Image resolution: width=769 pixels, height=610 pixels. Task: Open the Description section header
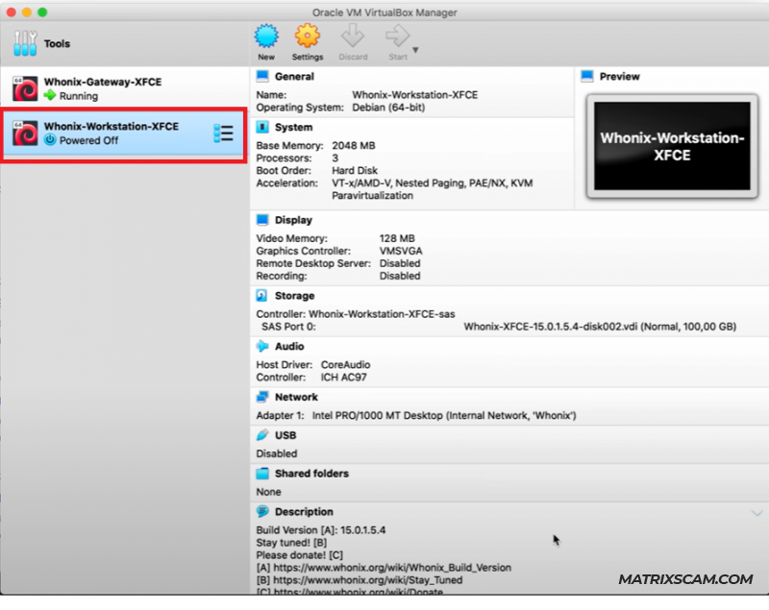click(304, 511)
